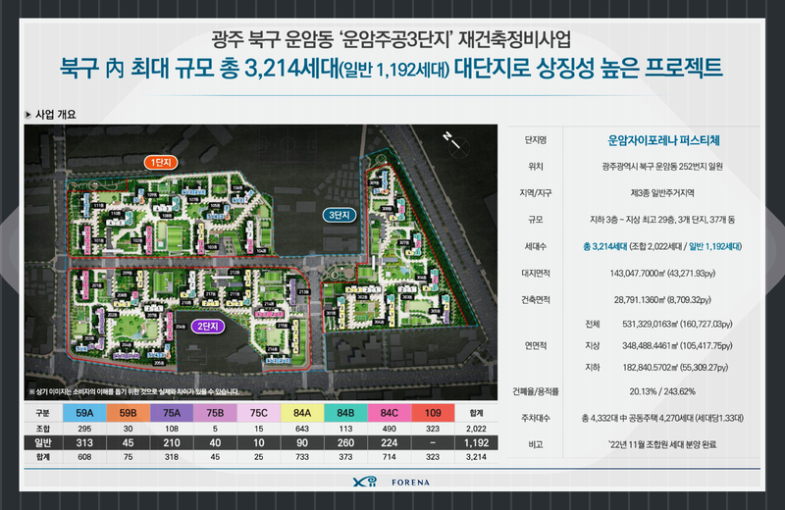The width and height of the screenshot is (785, 510).
Task: Click the 2,022 조합 total cell
Action: pos(476,429)
